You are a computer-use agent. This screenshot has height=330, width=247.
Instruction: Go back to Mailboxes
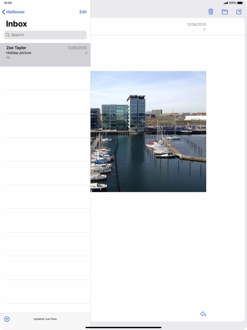(x=13, y=12)
